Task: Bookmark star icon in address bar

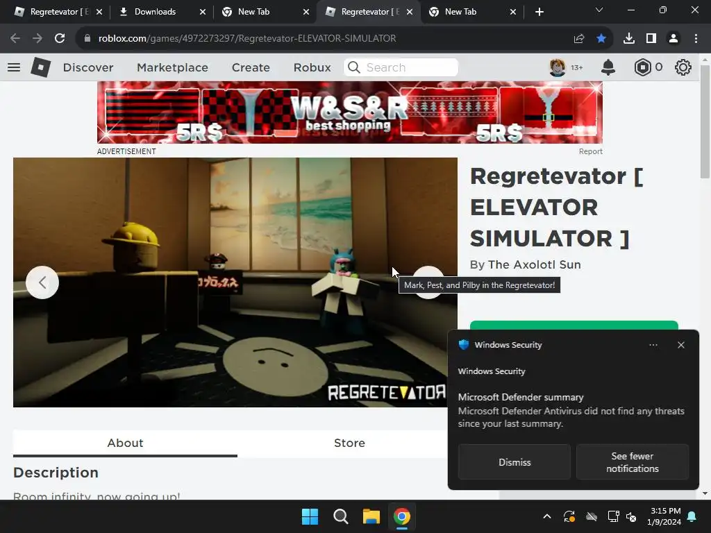Action: [x=601, y=38]
